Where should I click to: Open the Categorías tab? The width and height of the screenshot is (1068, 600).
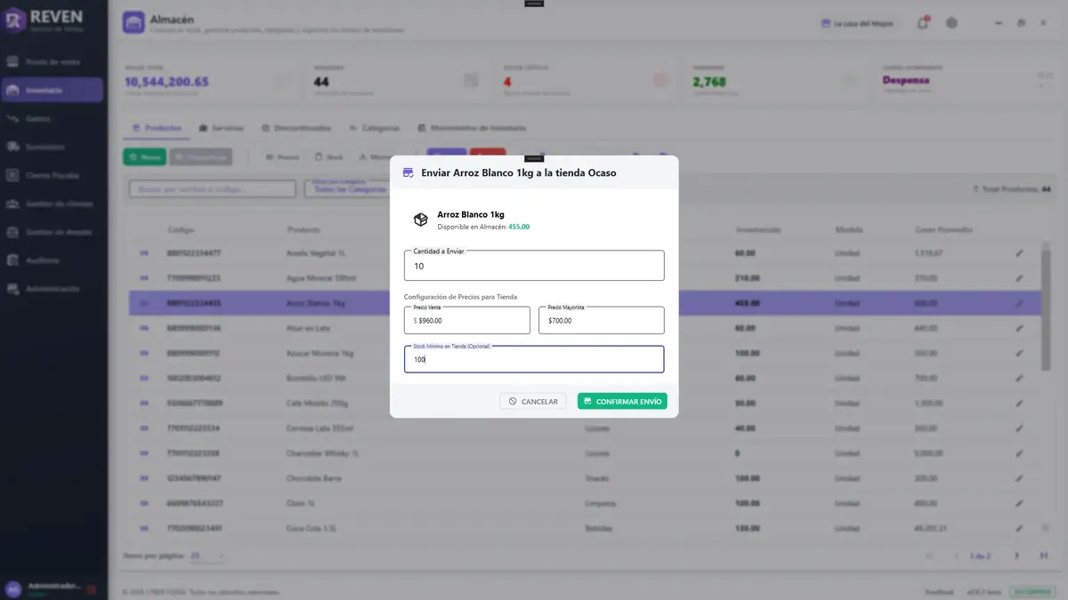click(x=375, y=128)
